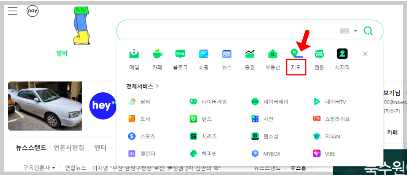
Task: Open the Naver Pay circle icon
Action: (33, 11)
